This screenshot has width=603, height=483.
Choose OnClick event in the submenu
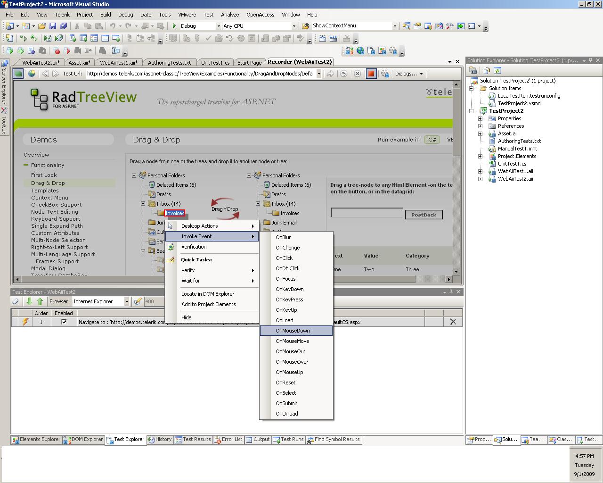(x=296, y=258)
